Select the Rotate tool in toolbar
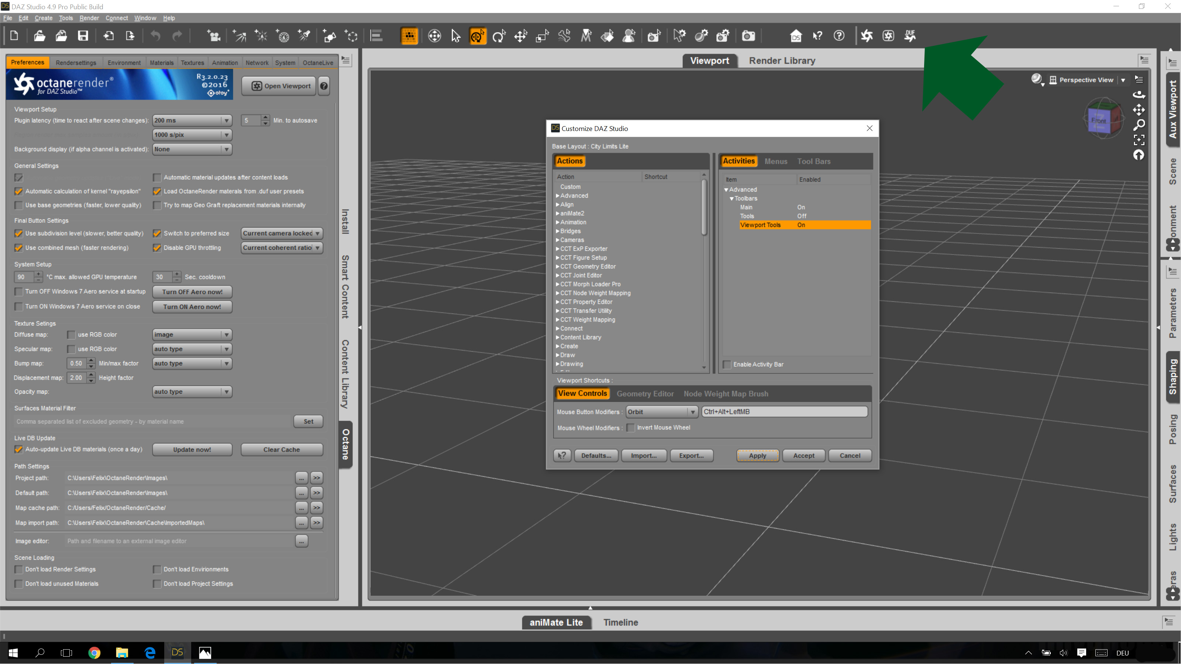Viewport: 1181px width, 664px height. [x=498, y=36]
